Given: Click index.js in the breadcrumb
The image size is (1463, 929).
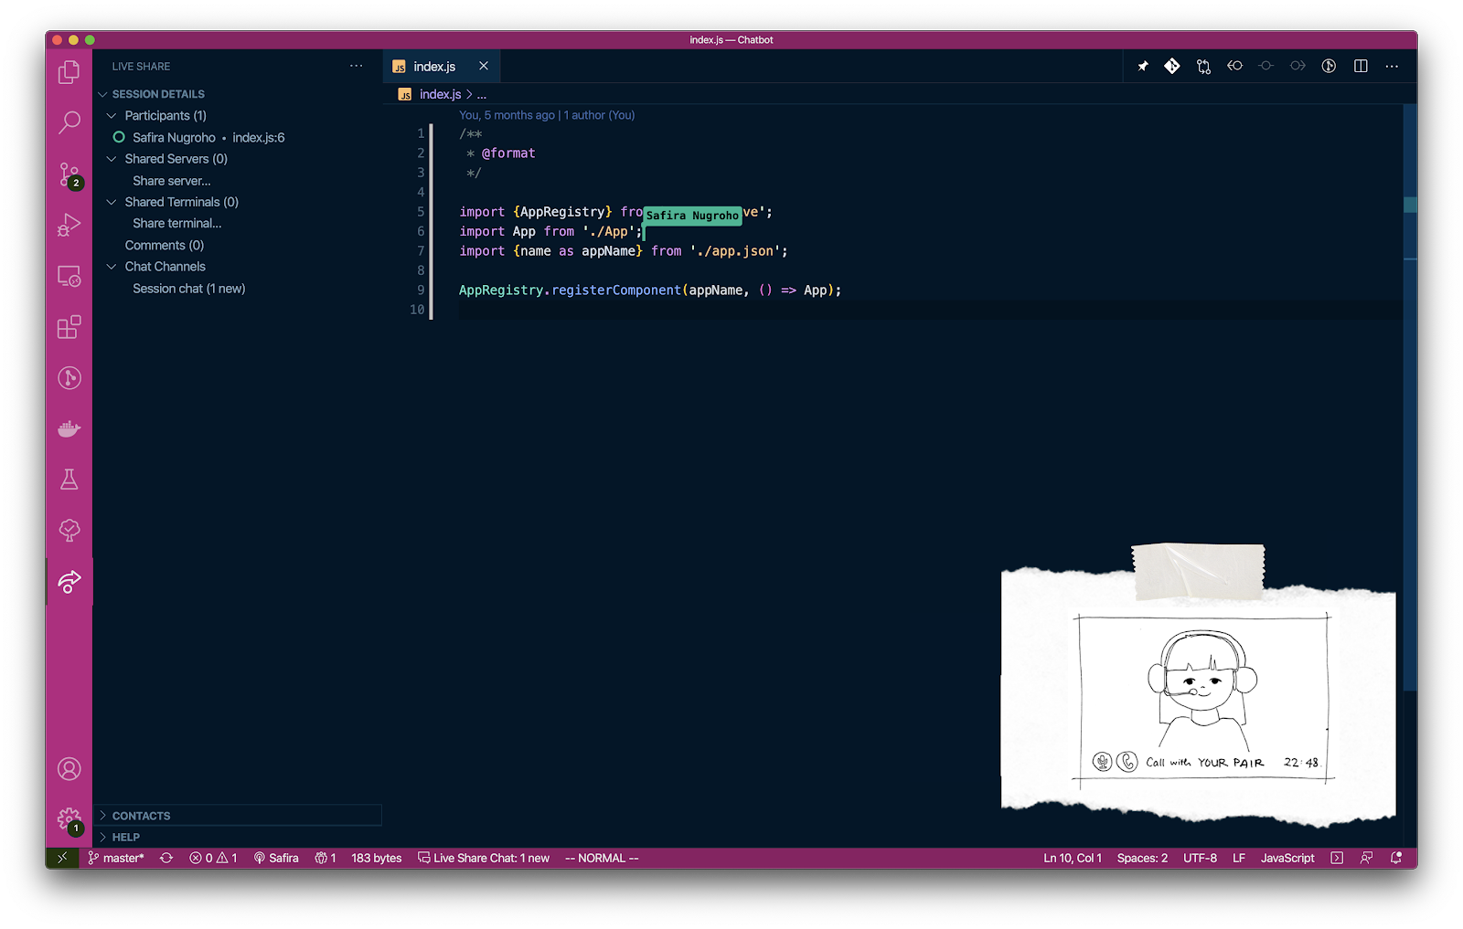Looking at the screenshot, I should [440, 94].
